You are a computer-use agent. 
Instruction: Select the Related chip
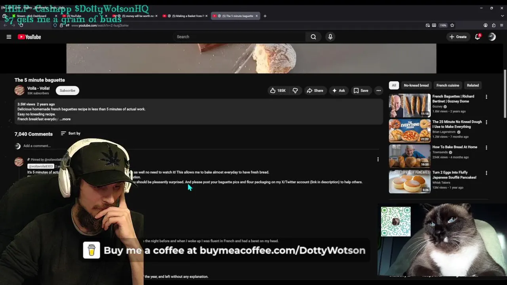point(473,85)
